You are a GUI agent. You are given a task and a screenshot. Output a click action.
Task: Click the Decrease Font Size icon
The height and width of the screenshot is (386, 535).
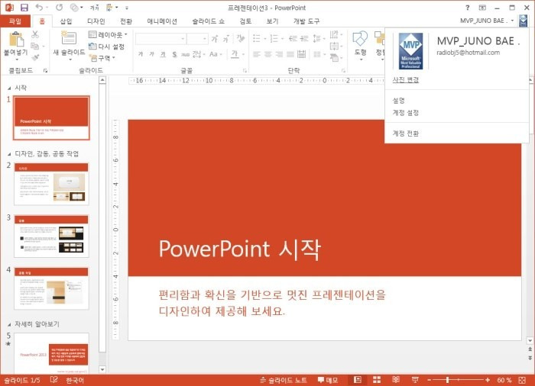pos(226,39)
